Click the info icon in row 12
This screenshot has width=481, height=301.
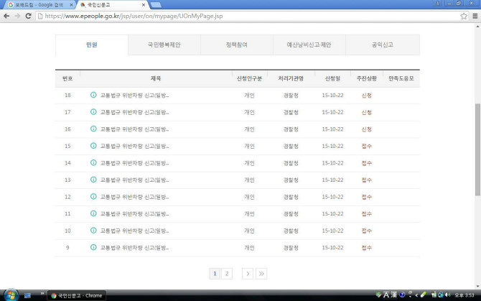(93, 196)
